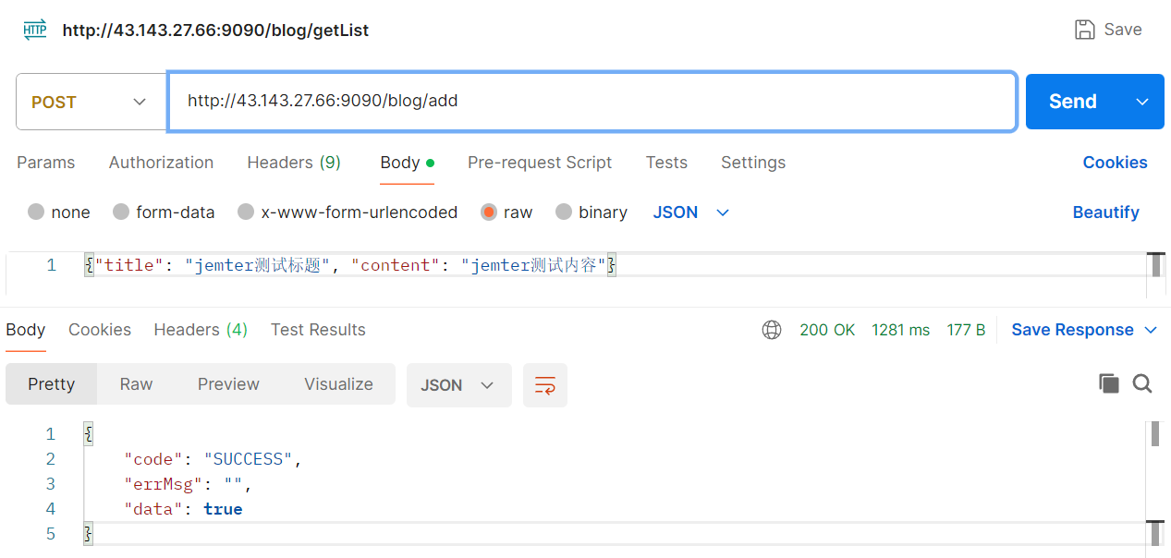Image resolution: width=1171 pixels, height=558 pixels.
Task: Click the "data": true response line
Action: pyautogui.click(x=183, y=509)
